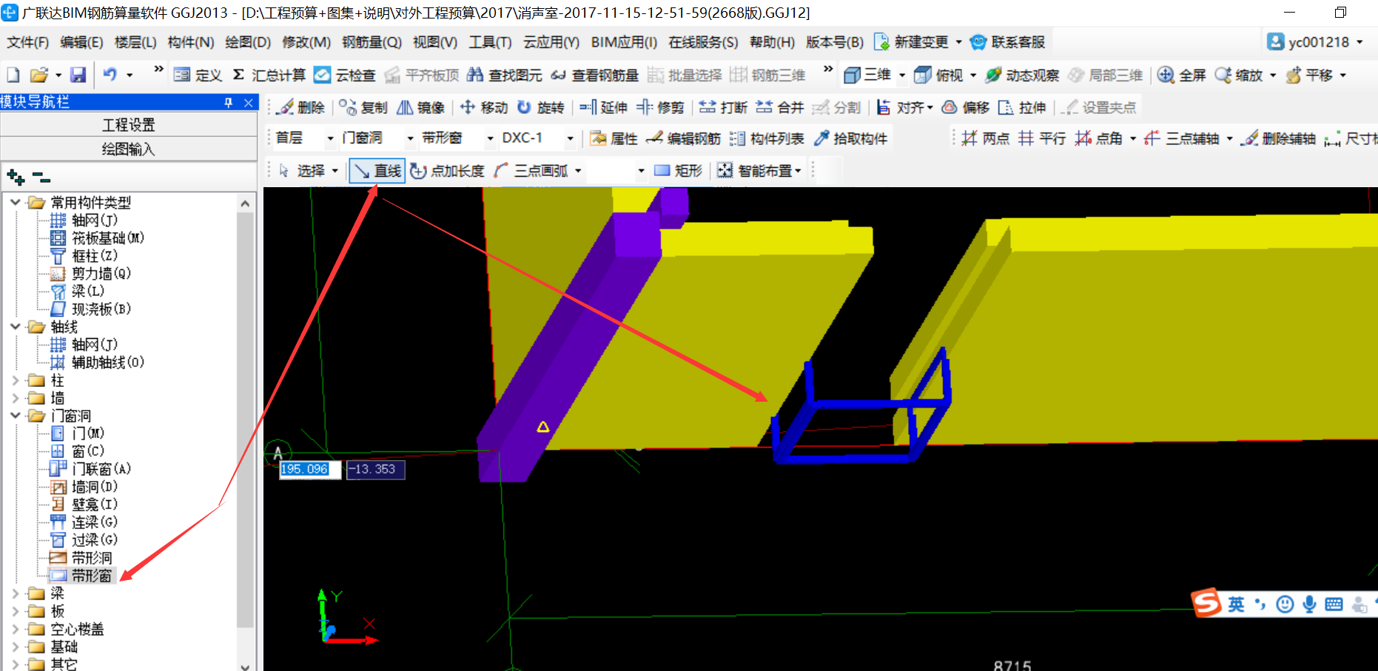Select 带形窗 in the tree
This screenshot has width=1378, height=671.
pyautogui.click(x=92, y=576)
